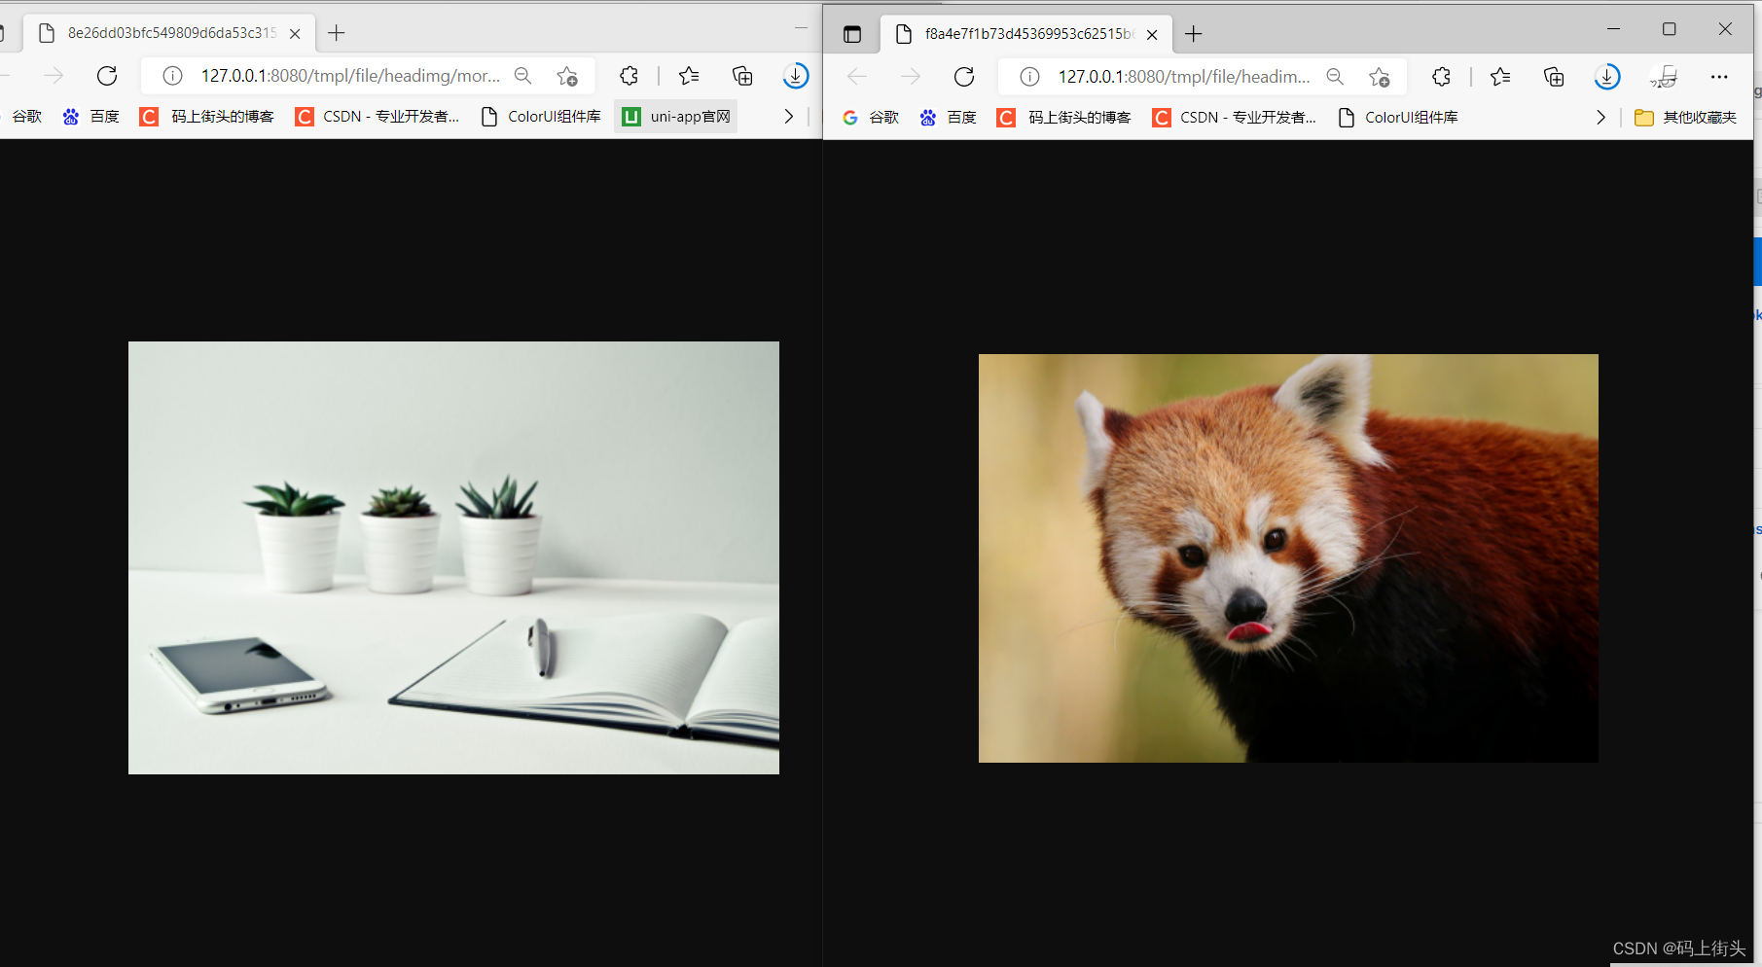Open 谷歌 bookmark in right window

click(871, 118)
